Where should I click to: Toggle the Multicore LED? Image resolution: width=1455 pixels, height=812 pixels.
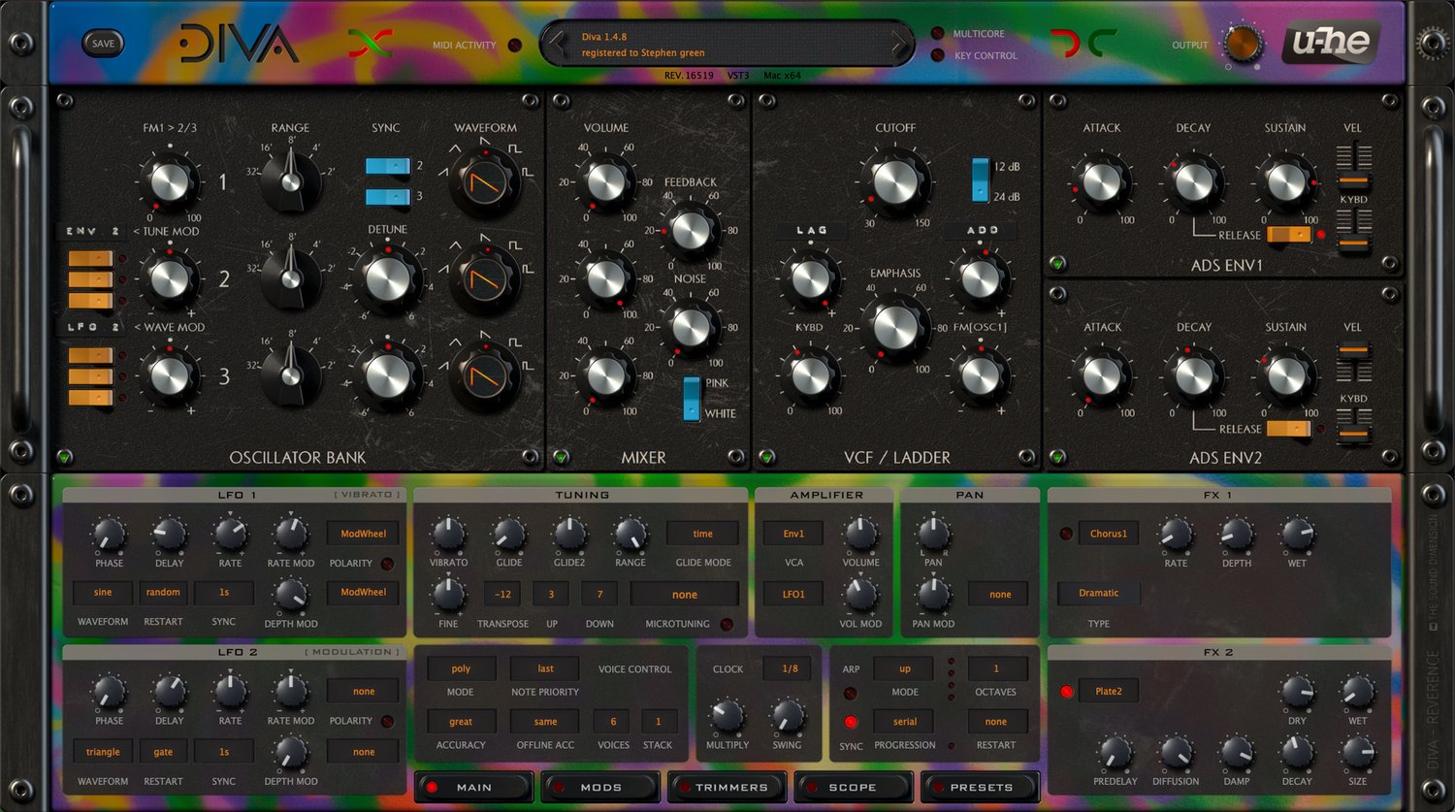click(937, 33)
